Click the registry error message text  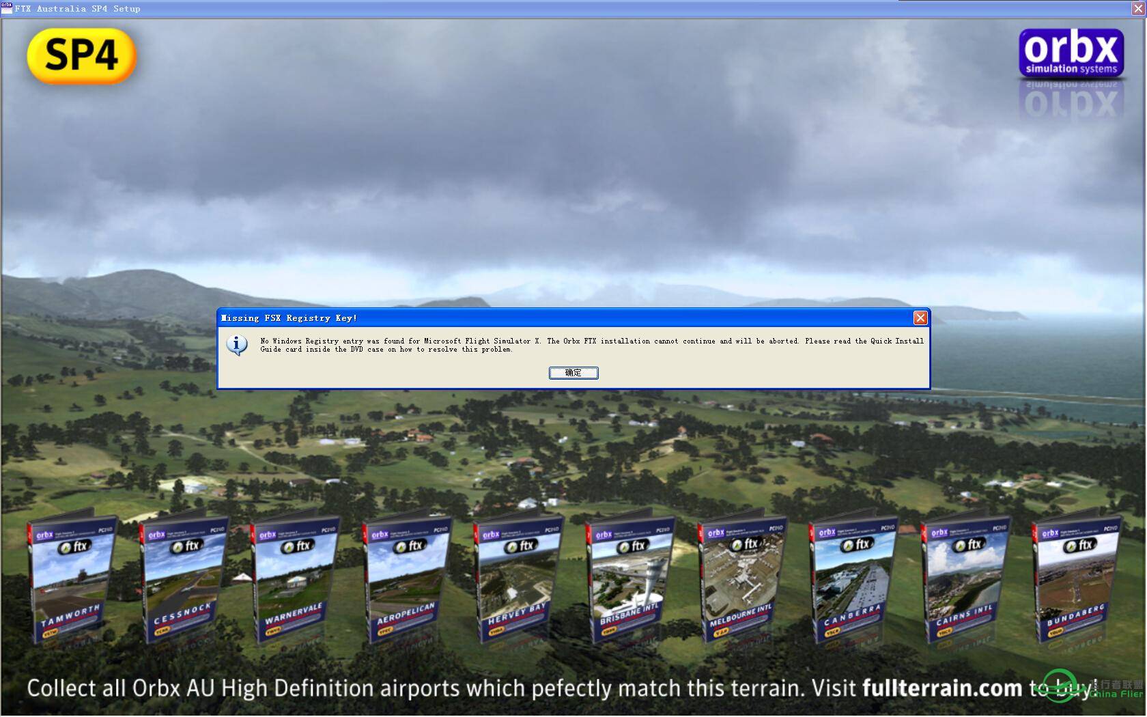pyautogui.click(x=592, y=345)
